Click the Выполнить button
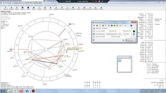Image resolution: width=166 pixels, height=93 pixels. pos(130,40)
